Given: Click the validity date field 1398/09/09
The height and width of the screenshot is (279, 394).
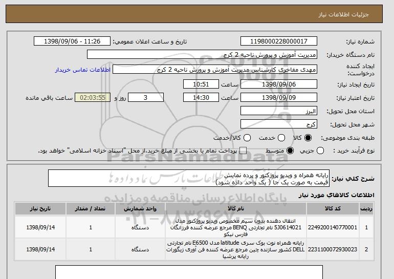Looking at the screenshot, I should click(279, 98).
